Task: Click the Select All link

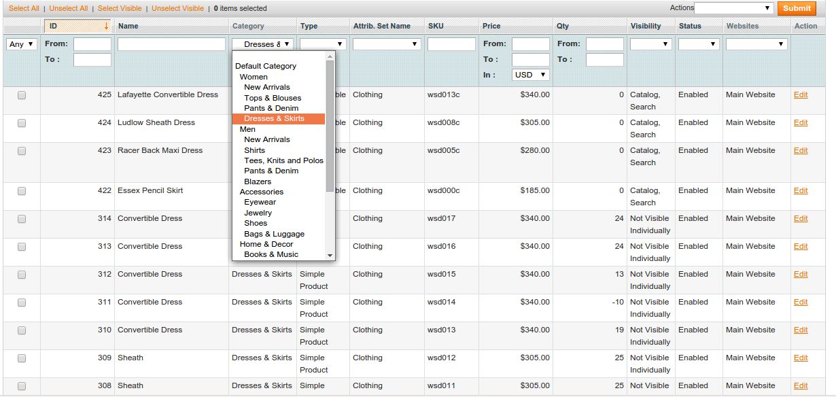Action: pos(24,8)
